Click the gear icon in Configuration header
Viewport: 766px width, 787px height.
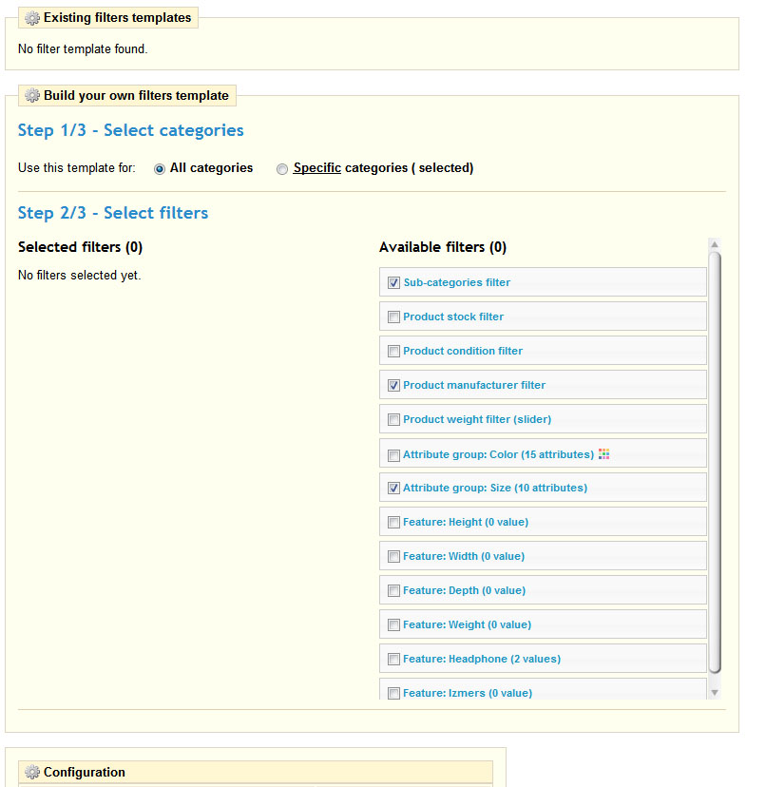[32, 772]
